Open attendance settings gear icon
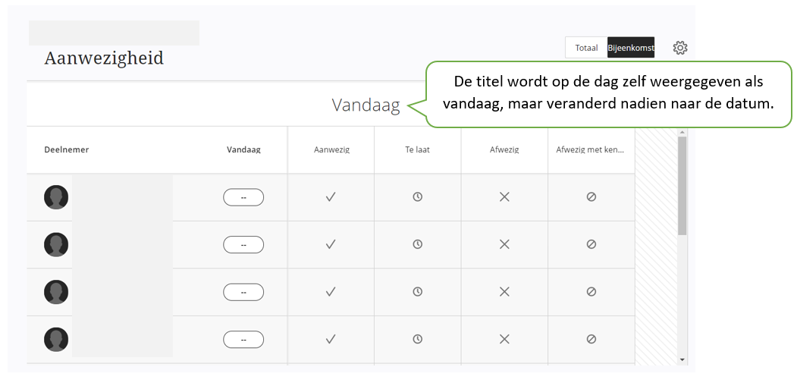Image resolution: width=797 pixels, height=383 pixels. [679, 48]
